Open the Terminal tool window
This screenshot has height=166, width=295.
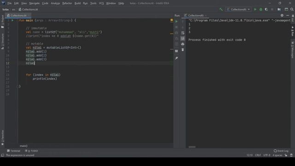(x=13, y=151)
